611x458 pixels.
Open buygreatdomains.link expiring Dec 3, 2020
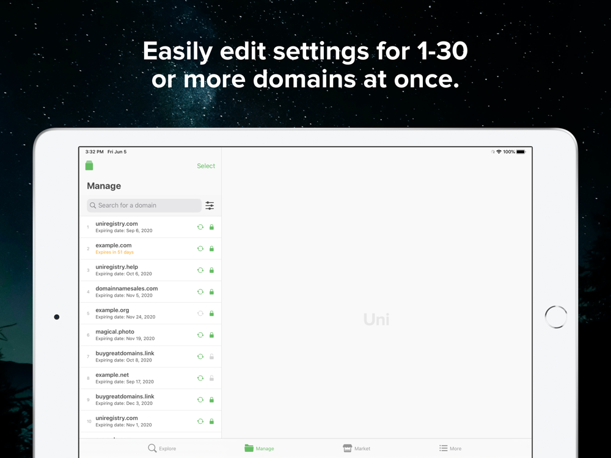click(x=150, y=399)
